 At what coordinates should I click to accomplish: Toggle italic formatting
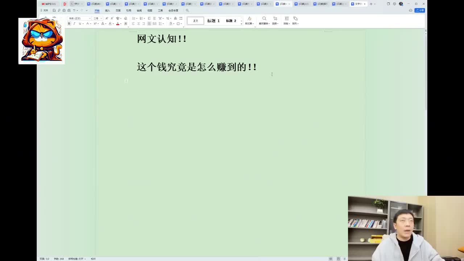(74, 24)
